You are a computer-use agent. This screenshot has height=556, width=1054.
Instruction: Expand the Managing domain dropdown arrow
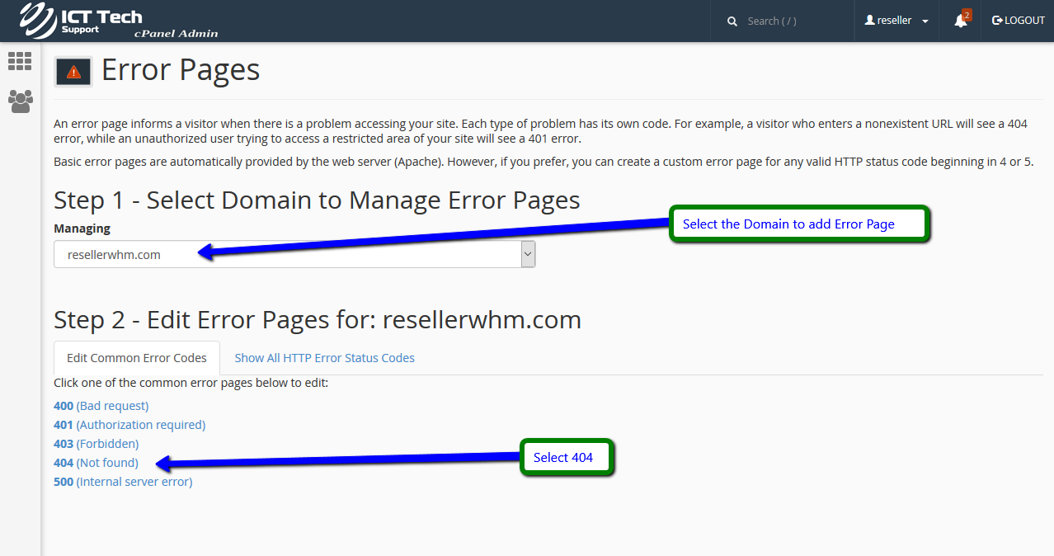(528, 255)
